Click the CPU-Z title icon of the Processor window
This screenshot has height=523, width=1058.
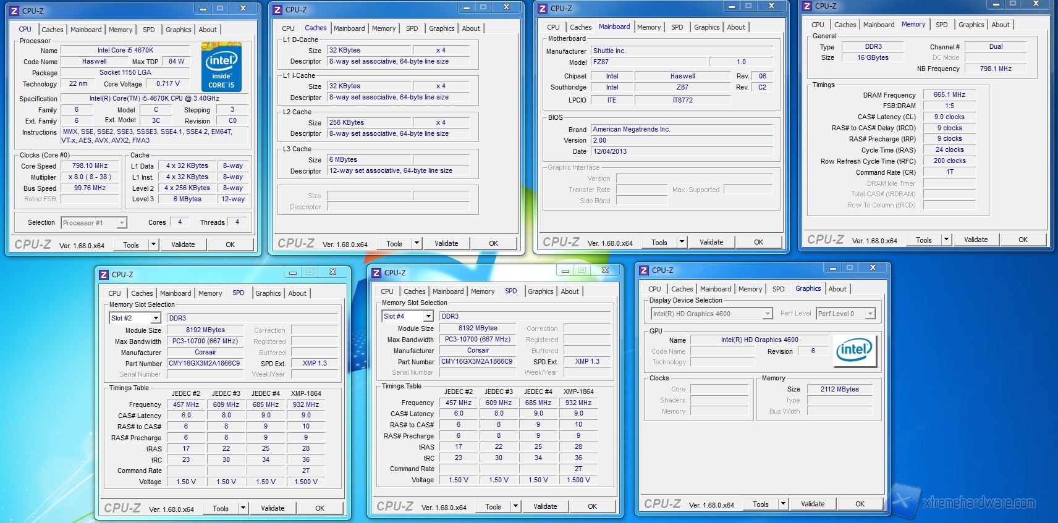[x=14, y=10]
